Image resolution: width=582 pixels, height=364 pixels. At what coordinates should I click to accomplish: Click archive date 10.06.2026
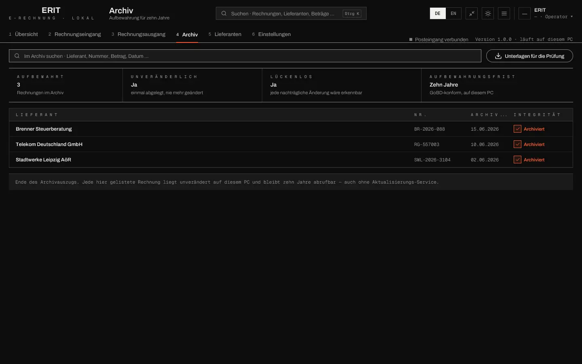pos(485,144)
